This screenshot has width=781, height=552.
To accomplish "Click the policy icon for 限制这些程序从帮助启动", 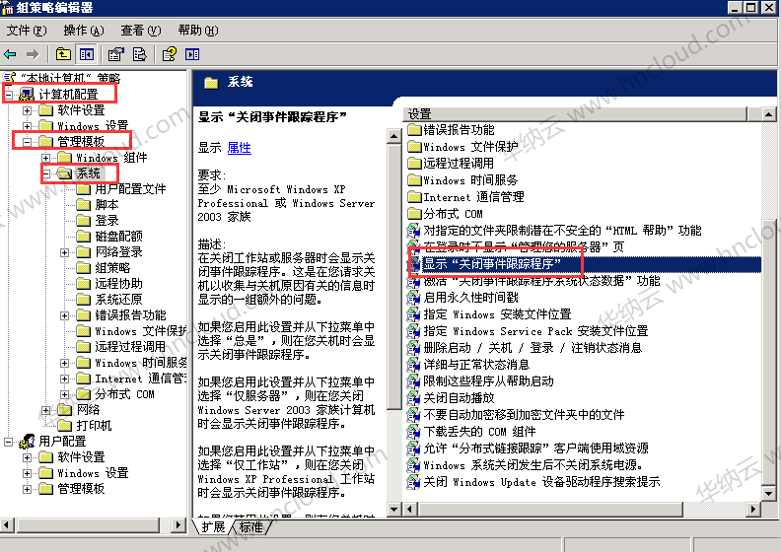I will (x=413, y=381).
